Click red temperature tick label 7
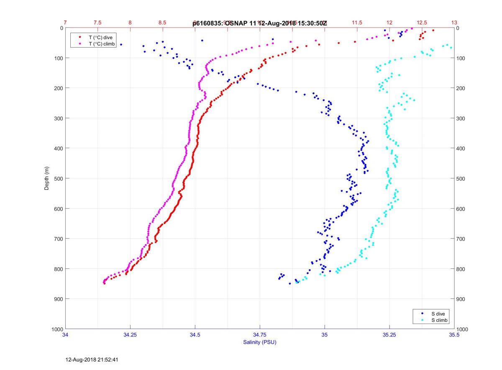 pos(65,23)
